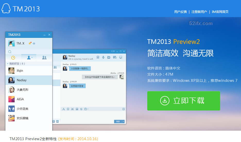Open the message history clock icon
Screen dimensions: 241x142
pyautogui.click(x=123, y=109)
